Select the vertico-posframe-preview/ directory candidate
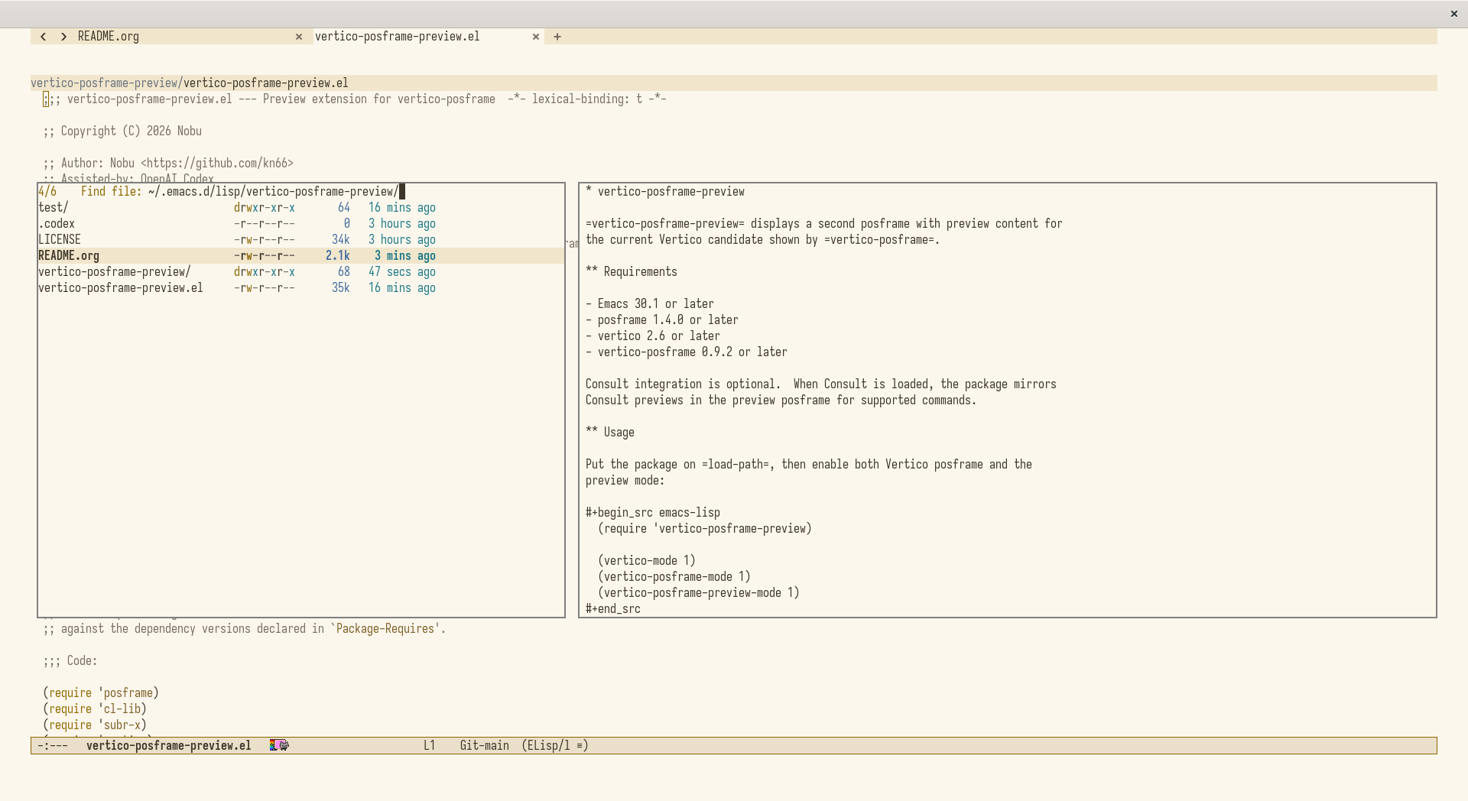 click(x=301, y=272)
